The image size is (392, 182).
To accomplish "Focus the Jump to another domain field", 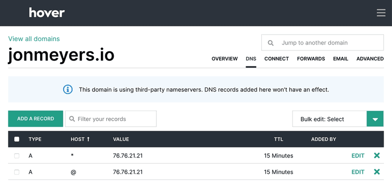I will point(322,43).
